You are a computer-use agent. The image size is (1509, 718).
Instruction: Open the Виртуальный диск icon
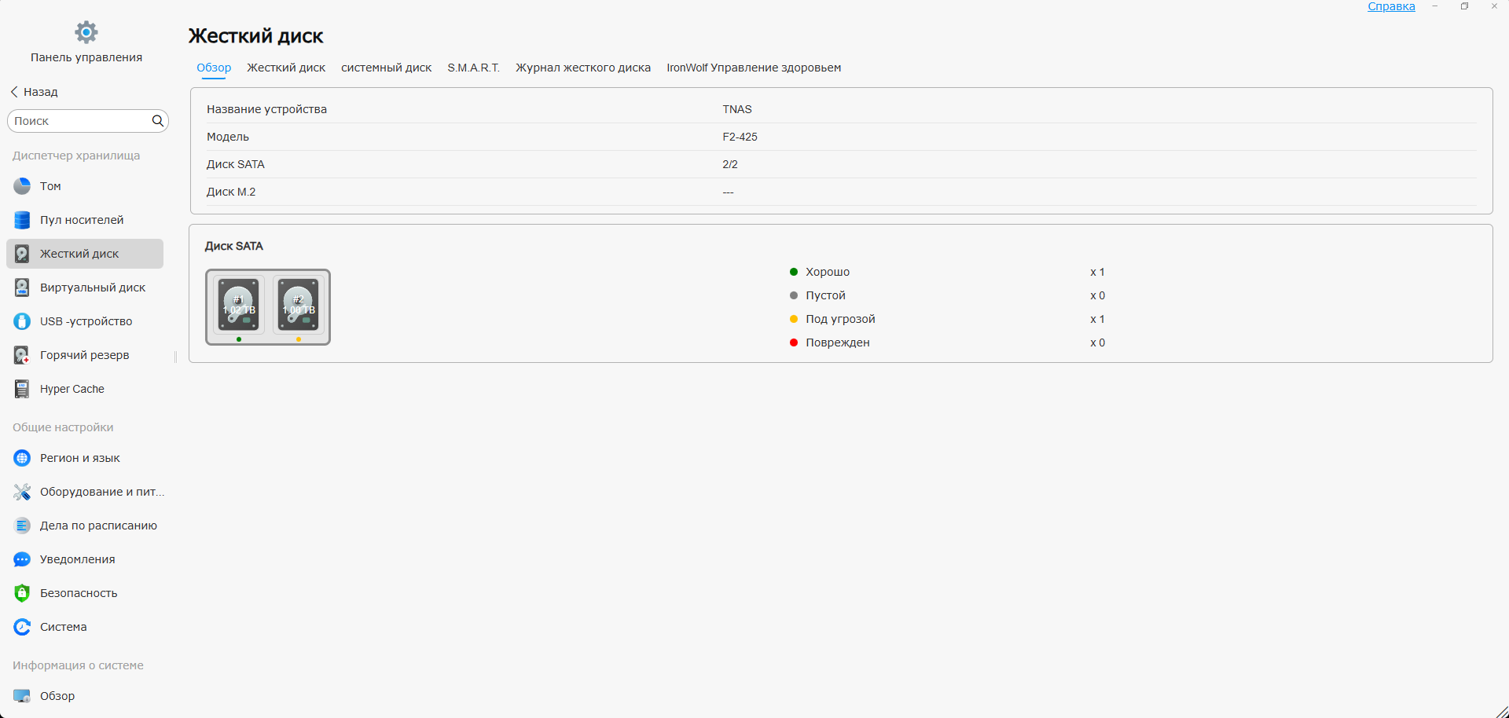coord(22,288)
